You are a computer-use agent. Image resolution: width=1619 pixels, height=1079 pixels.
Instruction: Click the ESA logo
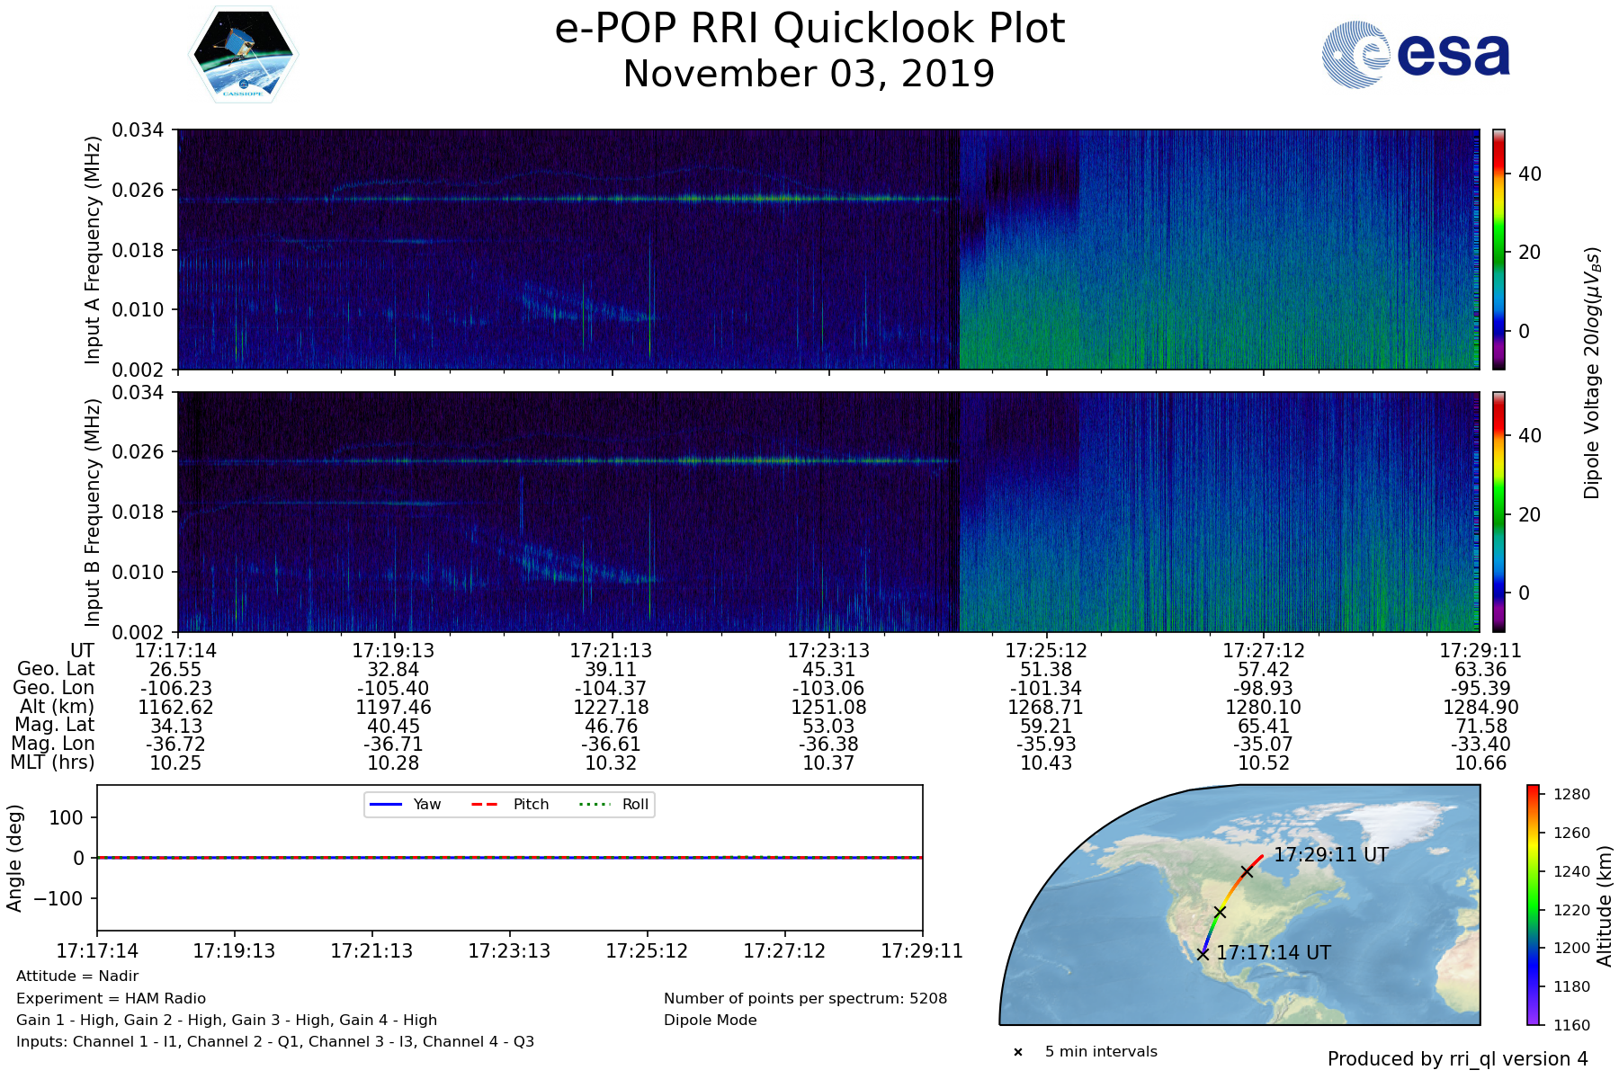(1416, 55)
